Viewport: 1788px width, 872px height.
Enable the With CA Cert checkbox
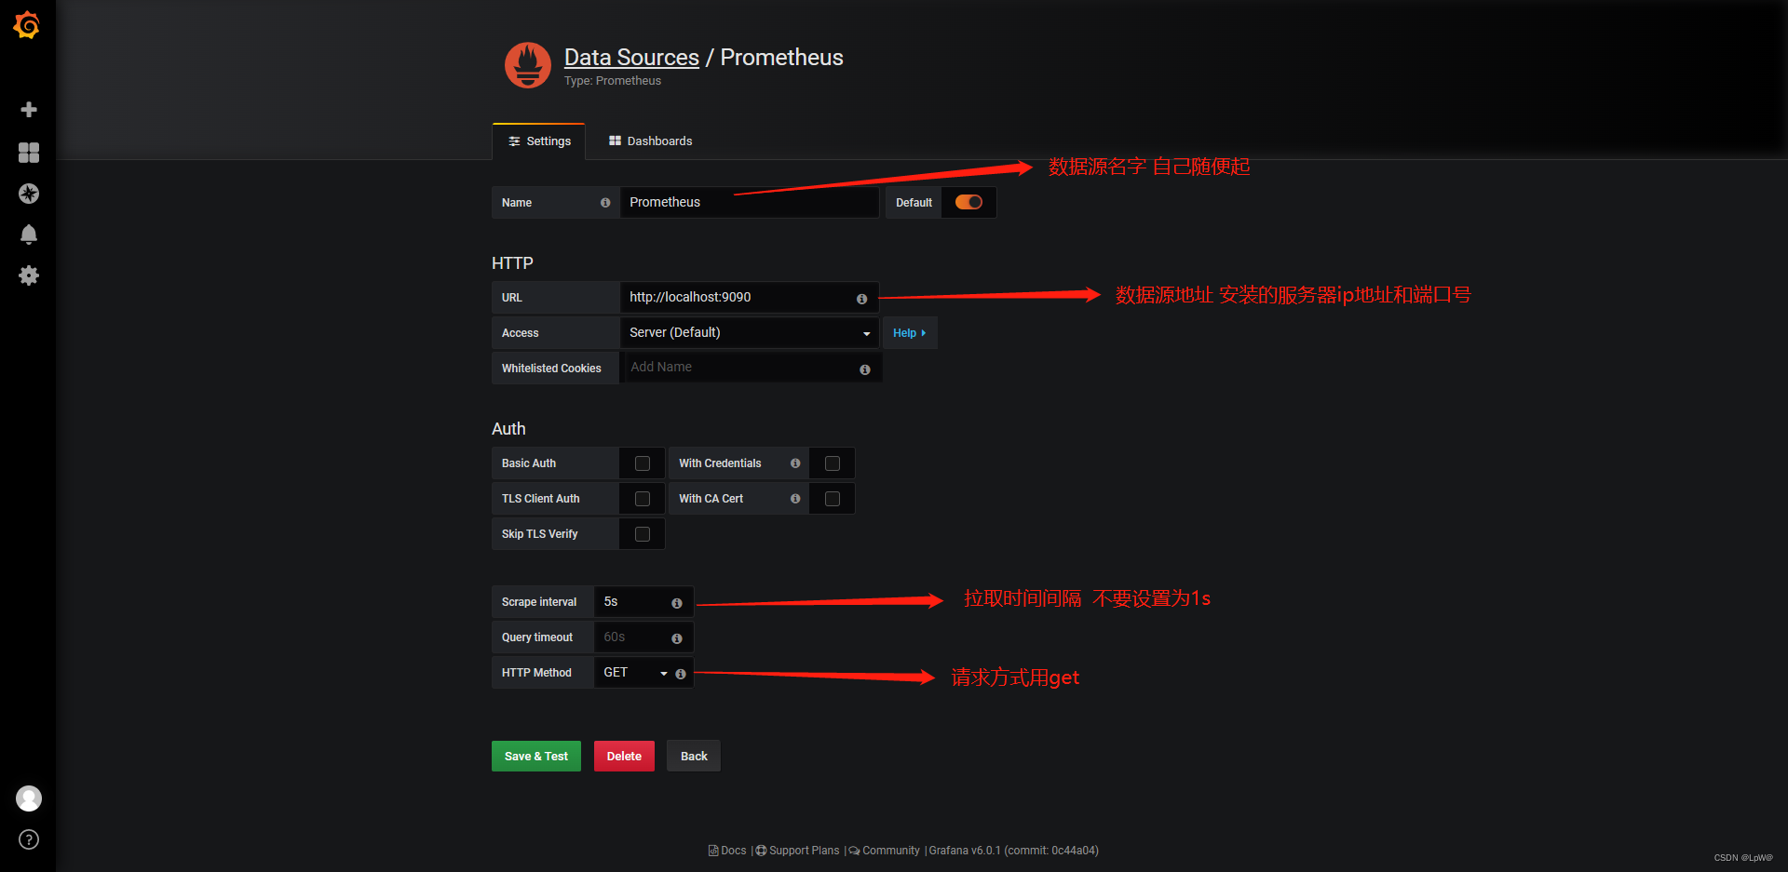coord(833,499)
